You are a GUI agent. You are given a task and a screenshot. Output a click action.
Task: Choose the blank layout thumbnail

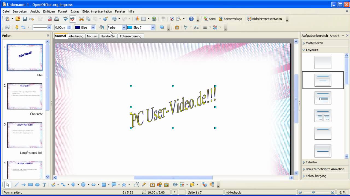(323, 62)
